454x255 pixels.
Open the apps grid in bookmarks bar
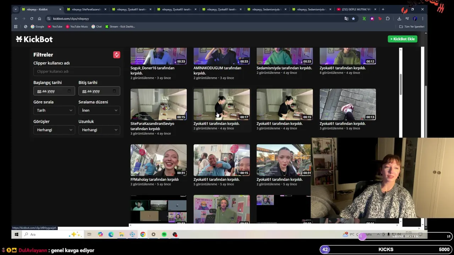click(x=16, y=27)
